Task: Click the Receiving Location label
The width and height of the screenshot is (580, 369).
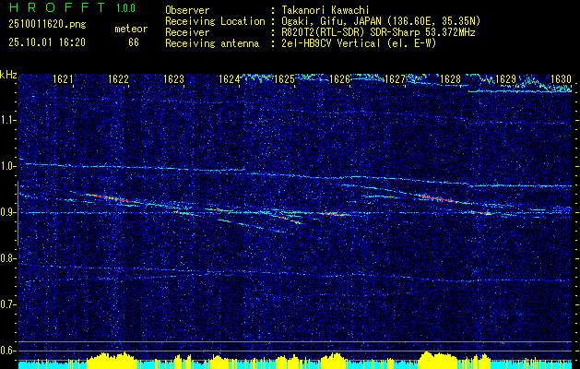Action: (215, 21)
